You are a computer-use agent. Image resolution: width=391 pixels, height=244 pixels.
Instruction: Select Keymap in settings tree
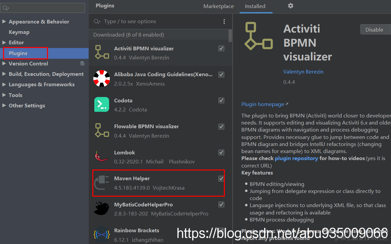(19, 32)
